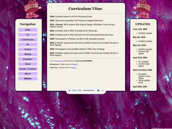Image resolution: width=172 pixels, height=129 pixels.
Task: Click Electronic Art and Intermedia Showcase entry
Action: 82,35
